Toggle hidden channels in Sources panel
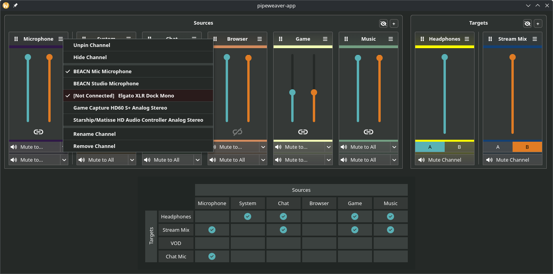This screenshot has height=274, width=553. [383, 23]
